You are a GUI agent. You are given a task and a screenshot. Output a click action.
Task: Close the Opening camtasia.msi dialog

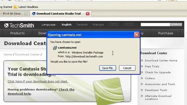pos(136,35)
